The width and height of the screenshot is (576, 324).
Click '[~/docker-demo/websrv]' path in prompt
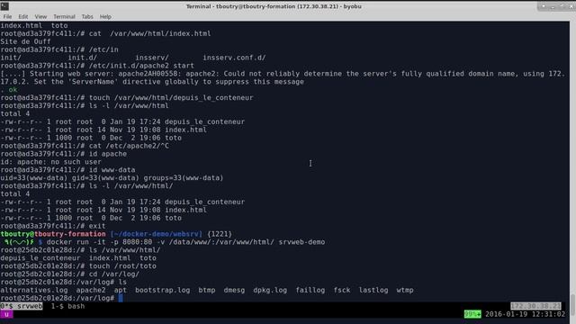[x=156, y=234]
